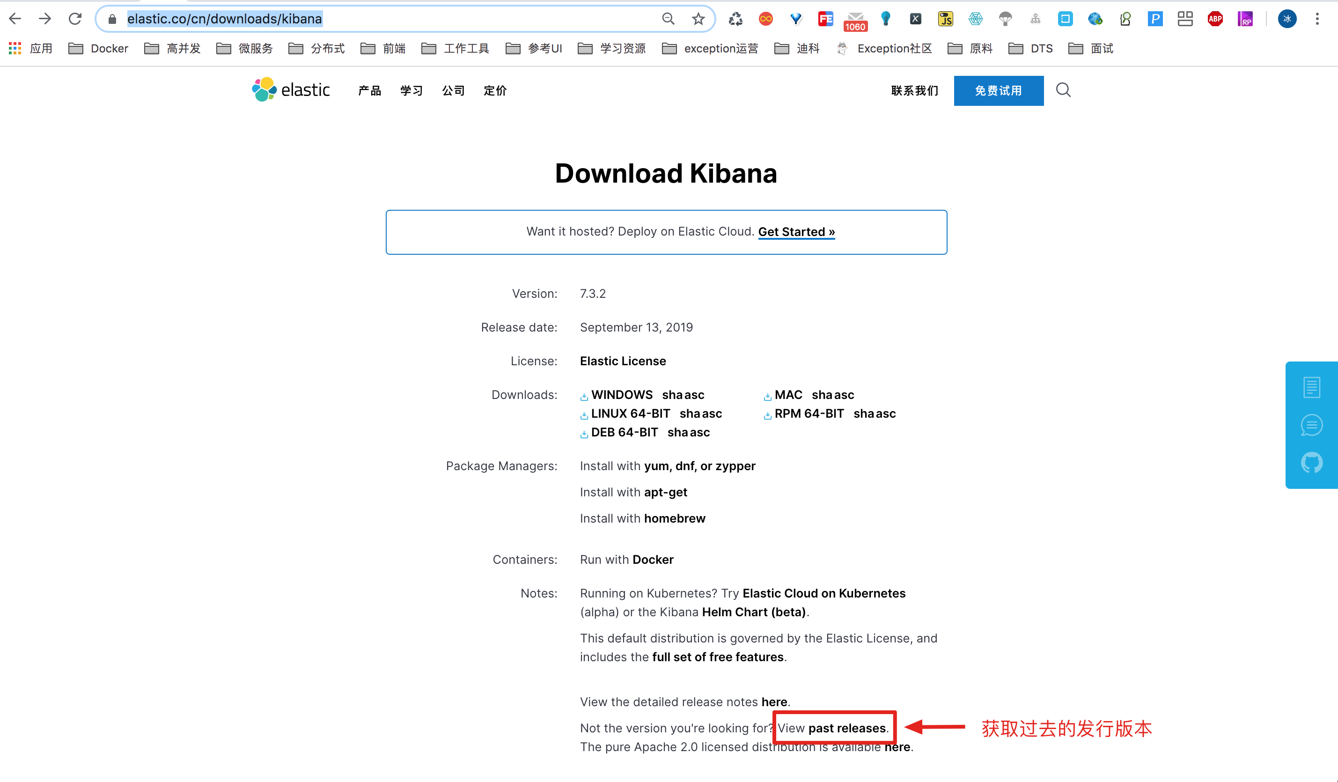Download the DEB 64-BIT package
The height and width of the screenshot is (782, 1338).
click(x=625, y=432)
